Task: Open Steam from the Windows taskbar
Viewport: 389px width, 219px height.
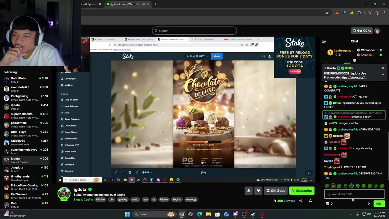Action: [x=253, y=214]
